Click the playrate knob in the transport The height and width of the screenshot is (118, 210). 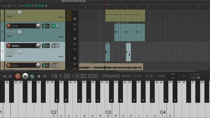click(206, 76)
